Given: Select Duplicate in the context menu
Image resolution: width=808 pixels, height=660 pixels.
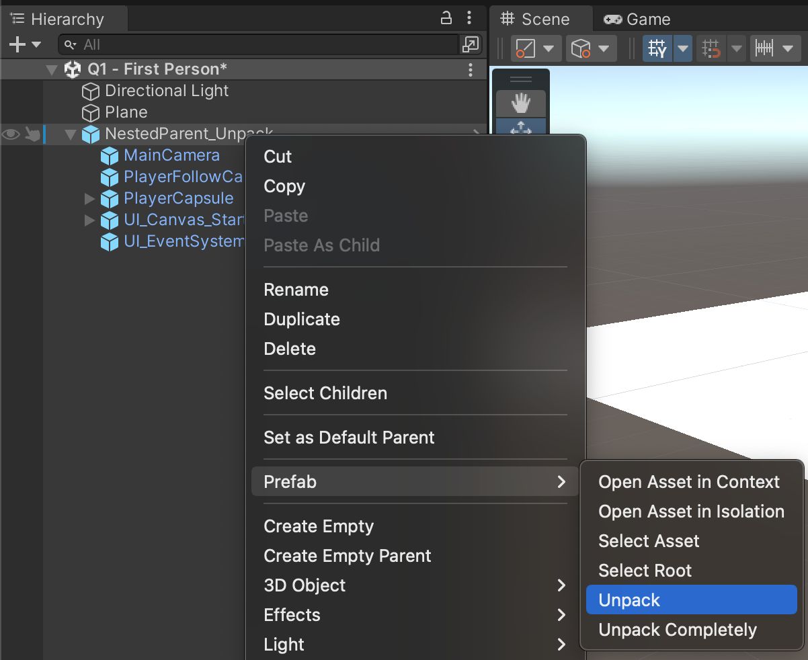Looking at the screenshot, I should click(302, 319).
